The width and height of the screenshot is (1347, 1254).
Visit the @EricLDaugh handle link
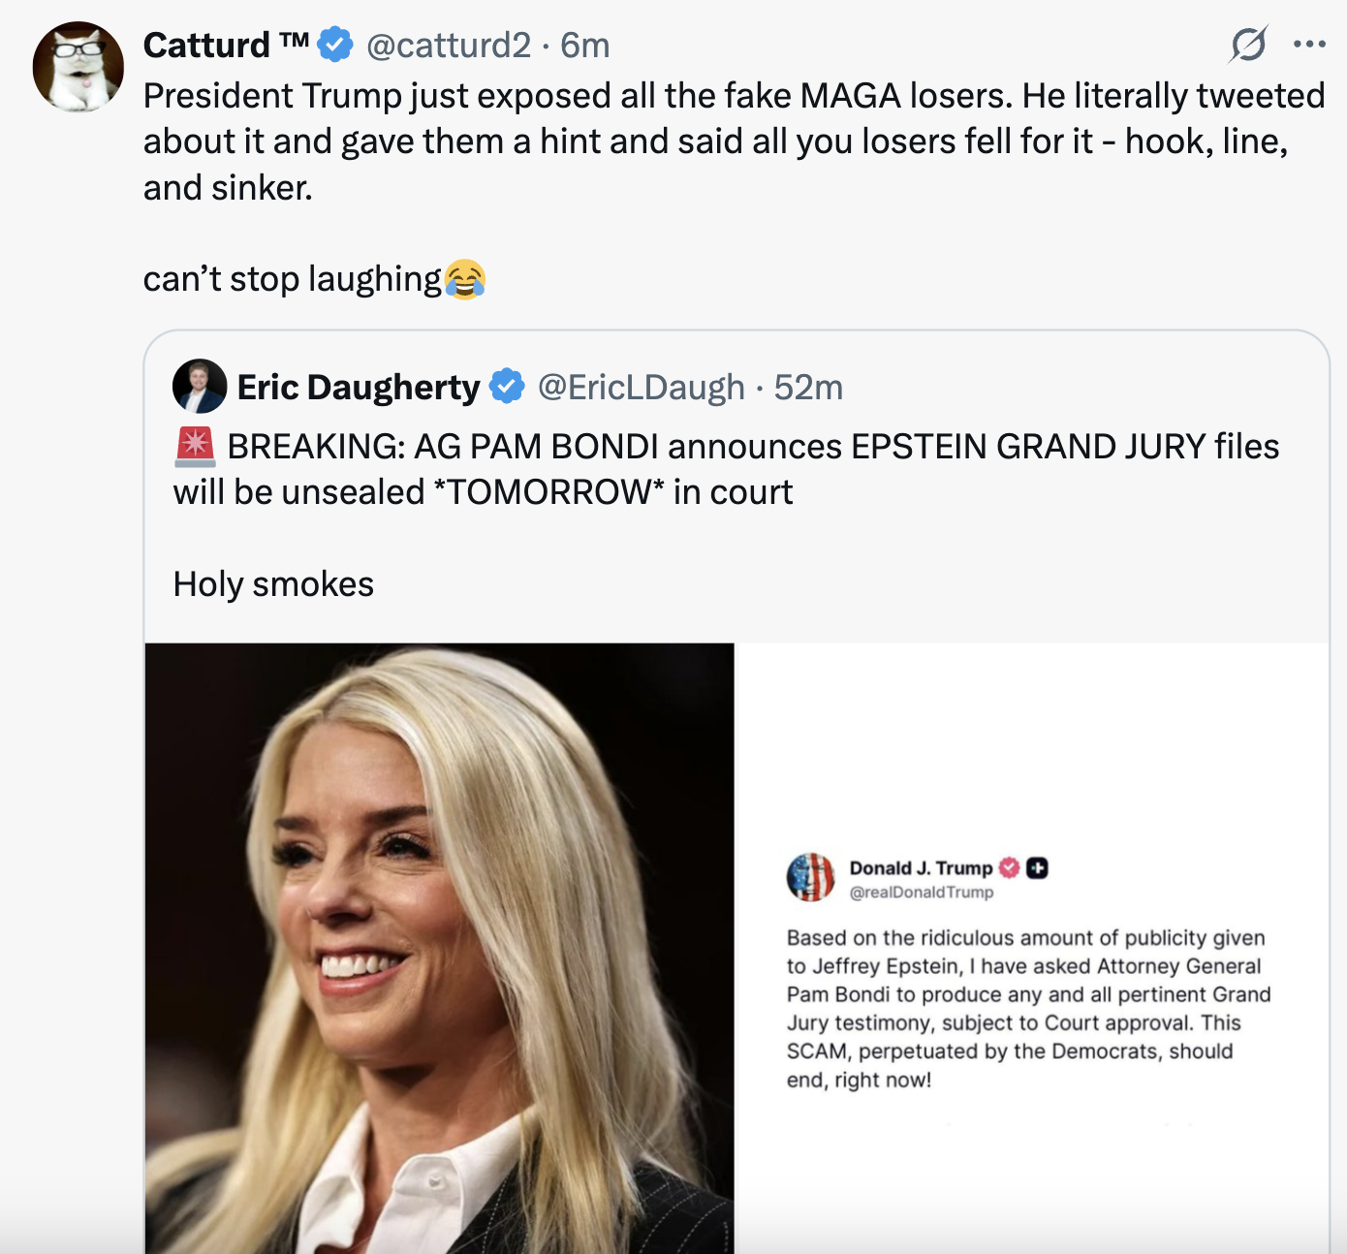[641, 387]
